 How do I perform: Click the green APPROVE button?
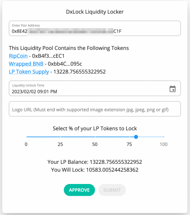(79, 190)
